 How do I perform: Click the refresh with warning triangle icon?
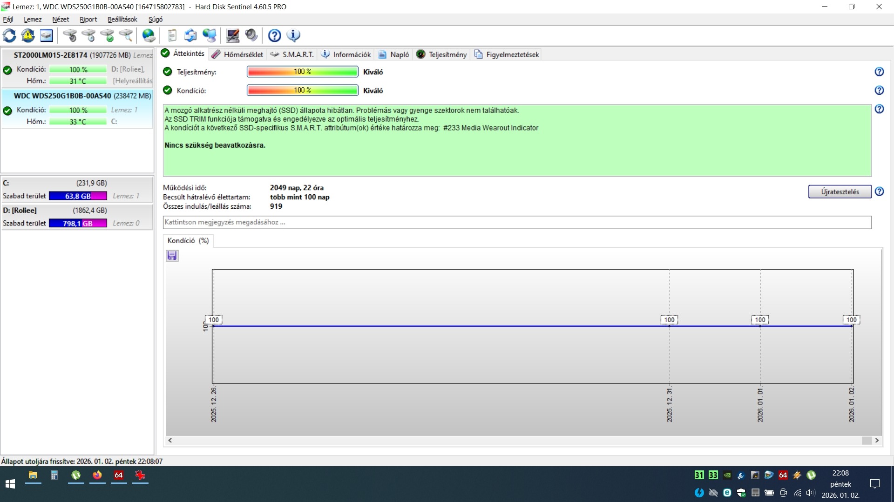click(28, 35)
